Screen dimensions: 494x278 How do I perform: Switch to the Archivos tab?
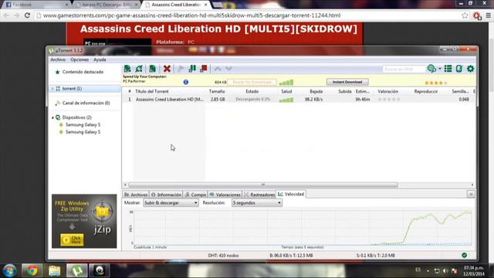(136, 195)
